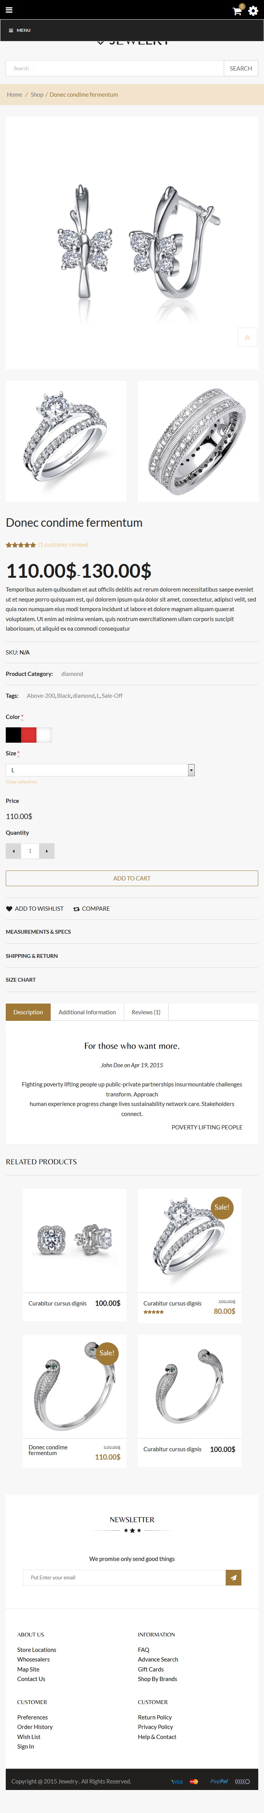This screenshot has width=264, height=1813.
Task: Open the Size dropdown
Action: (x=100, y=770)
